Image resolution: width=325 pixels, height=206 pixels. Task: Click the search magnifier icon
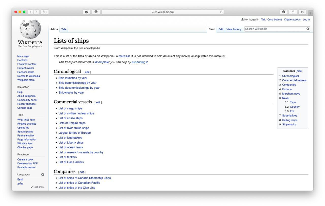point(308,29)
